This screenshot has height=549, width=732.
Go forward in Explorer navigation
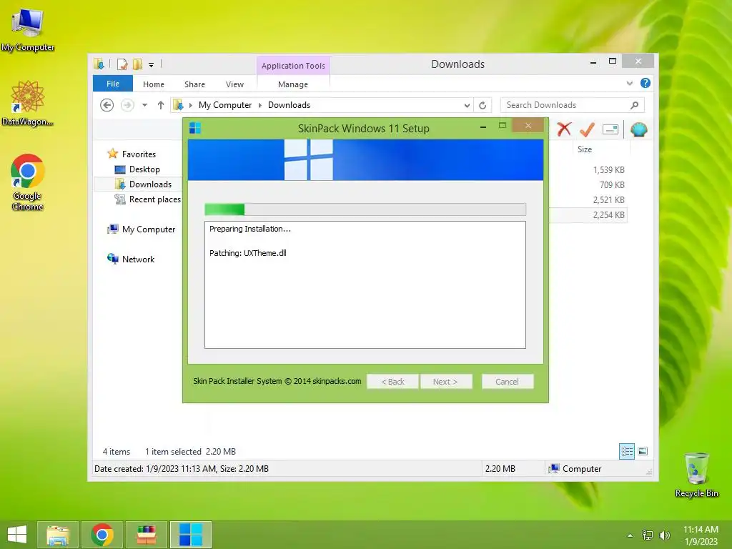[x=127, y=105]
